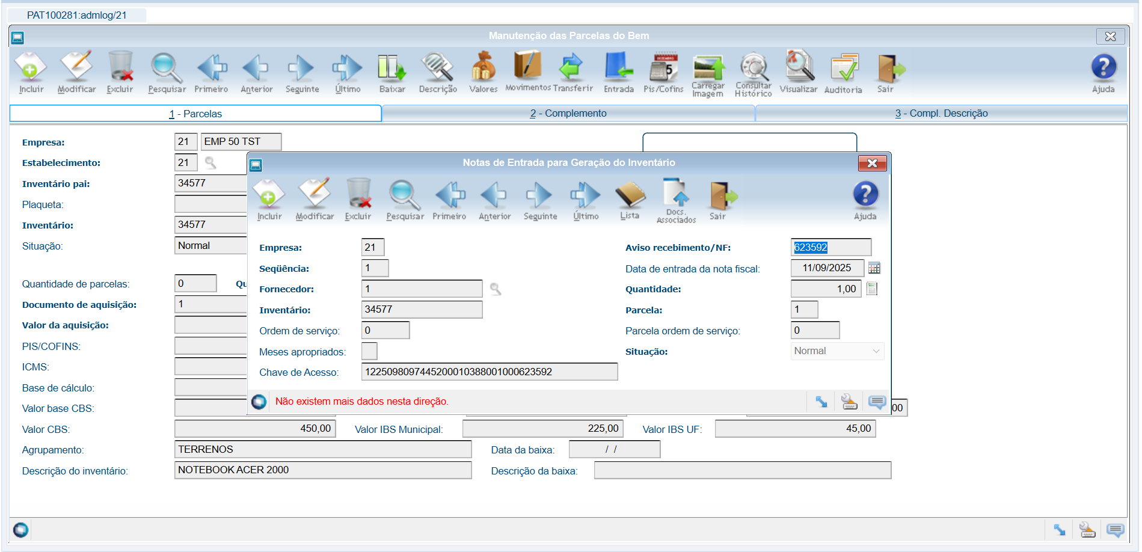Click Fornecedor lookup magnifier icon
The width and height of the screenshot is (1142, 552).
(x=496, y=289)
